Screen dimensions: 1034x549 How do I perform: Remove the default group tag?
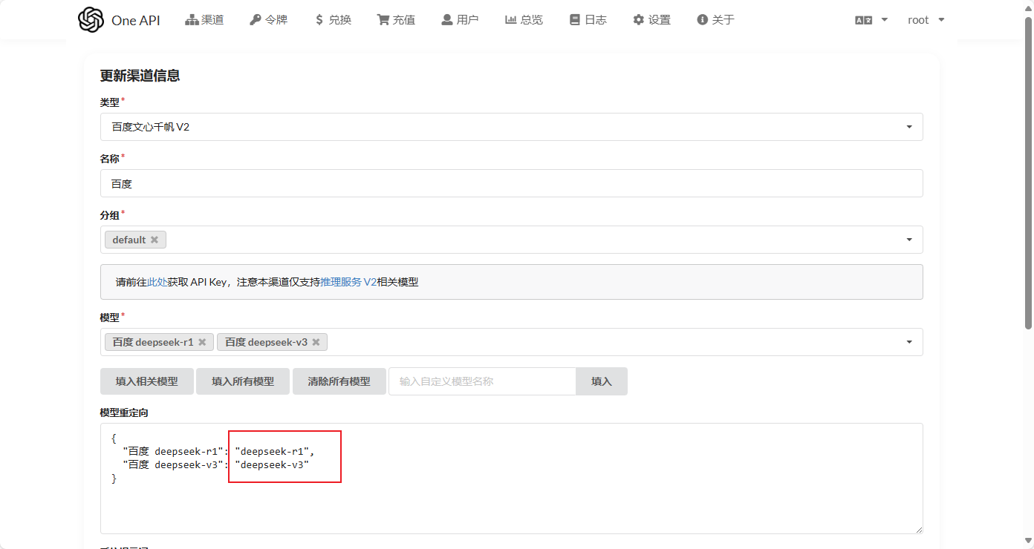(155, 240)
